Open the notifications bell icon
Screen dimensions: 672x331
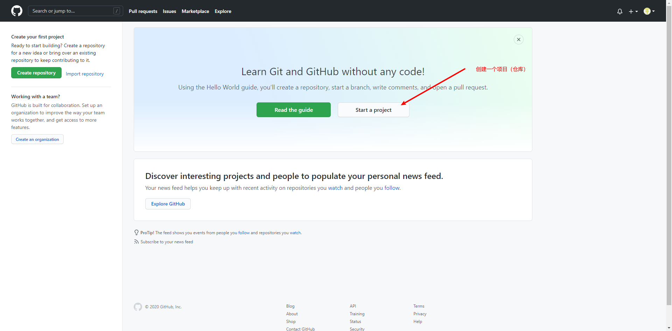click(x=620, y=11)
